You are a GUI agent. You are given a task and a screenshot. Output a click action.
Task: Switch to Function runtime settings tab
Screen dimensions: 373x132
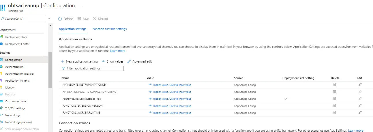pyautogui.click(x=109, y=29)
